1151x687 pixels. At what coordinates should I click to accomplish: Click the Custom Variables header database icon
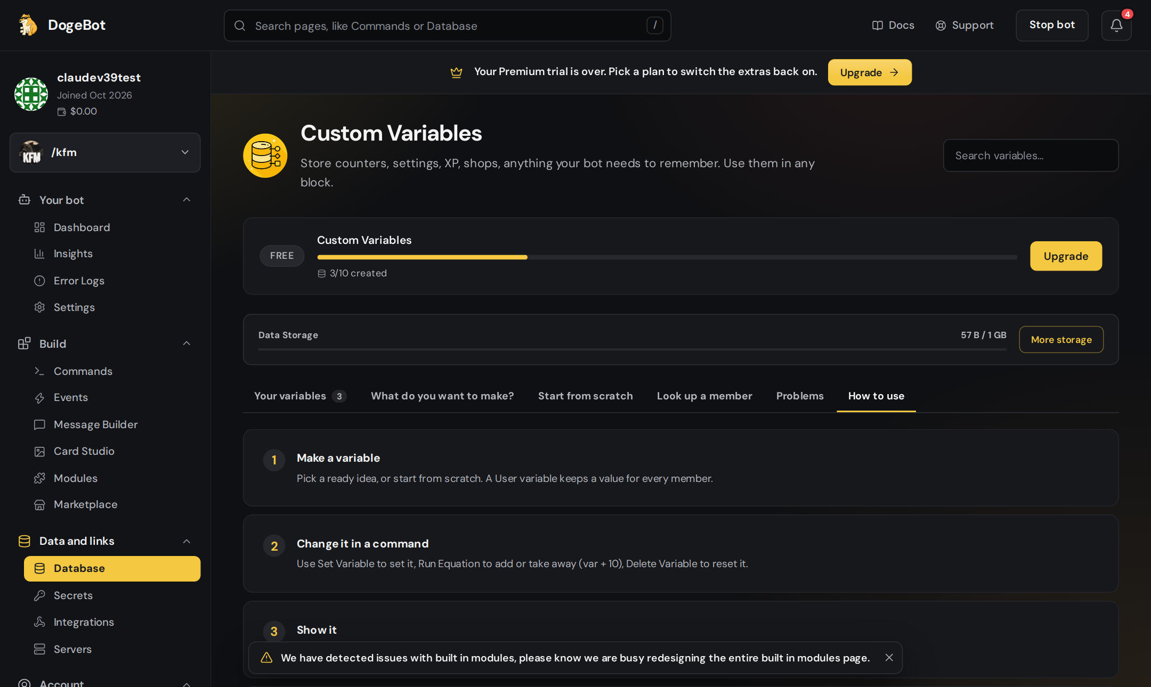pyautogui.click(x=265, y=156)
